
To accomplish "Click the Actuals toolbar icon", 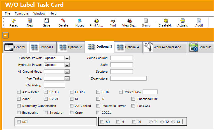I will tap(183, 21).
